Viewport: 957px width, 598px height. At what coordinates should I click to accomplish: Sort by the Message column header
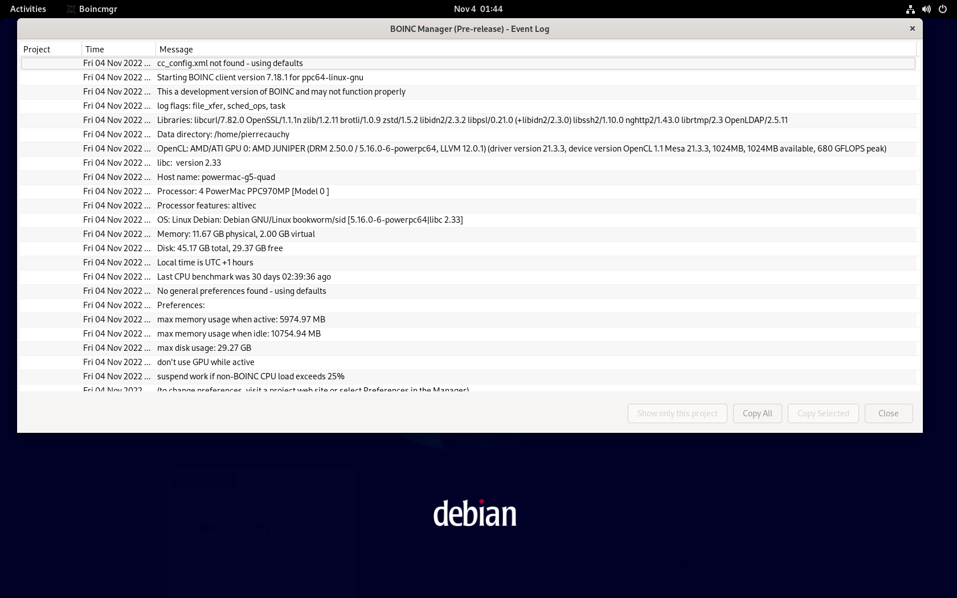click(x=175, y=49)
